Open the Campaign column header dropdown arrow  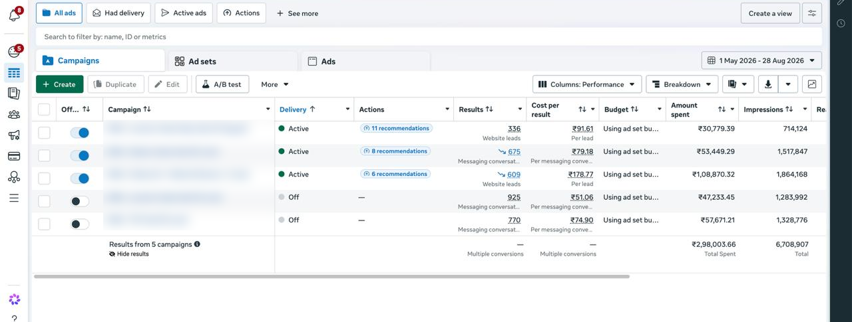click(268, 110)
